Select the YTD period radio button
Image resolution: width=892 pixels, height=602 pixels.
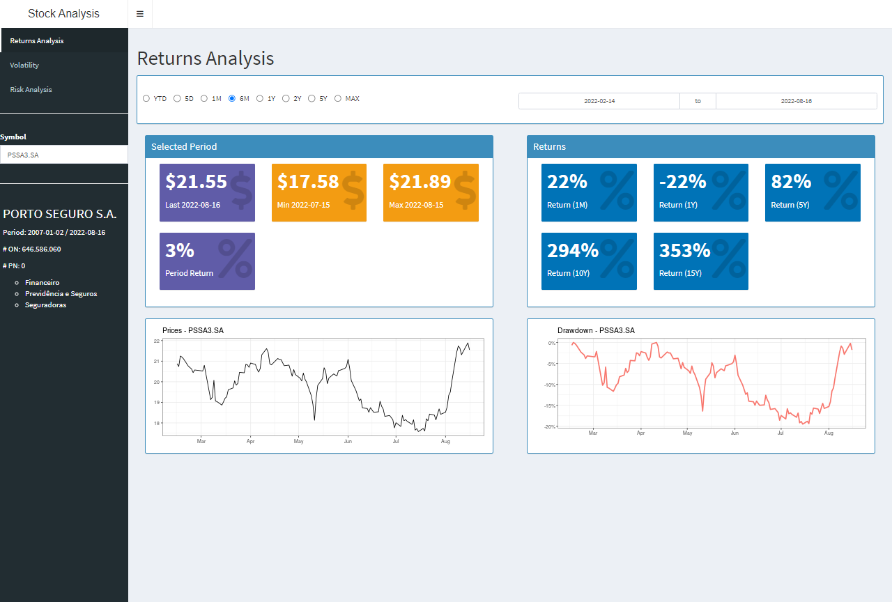coord(146,98)
